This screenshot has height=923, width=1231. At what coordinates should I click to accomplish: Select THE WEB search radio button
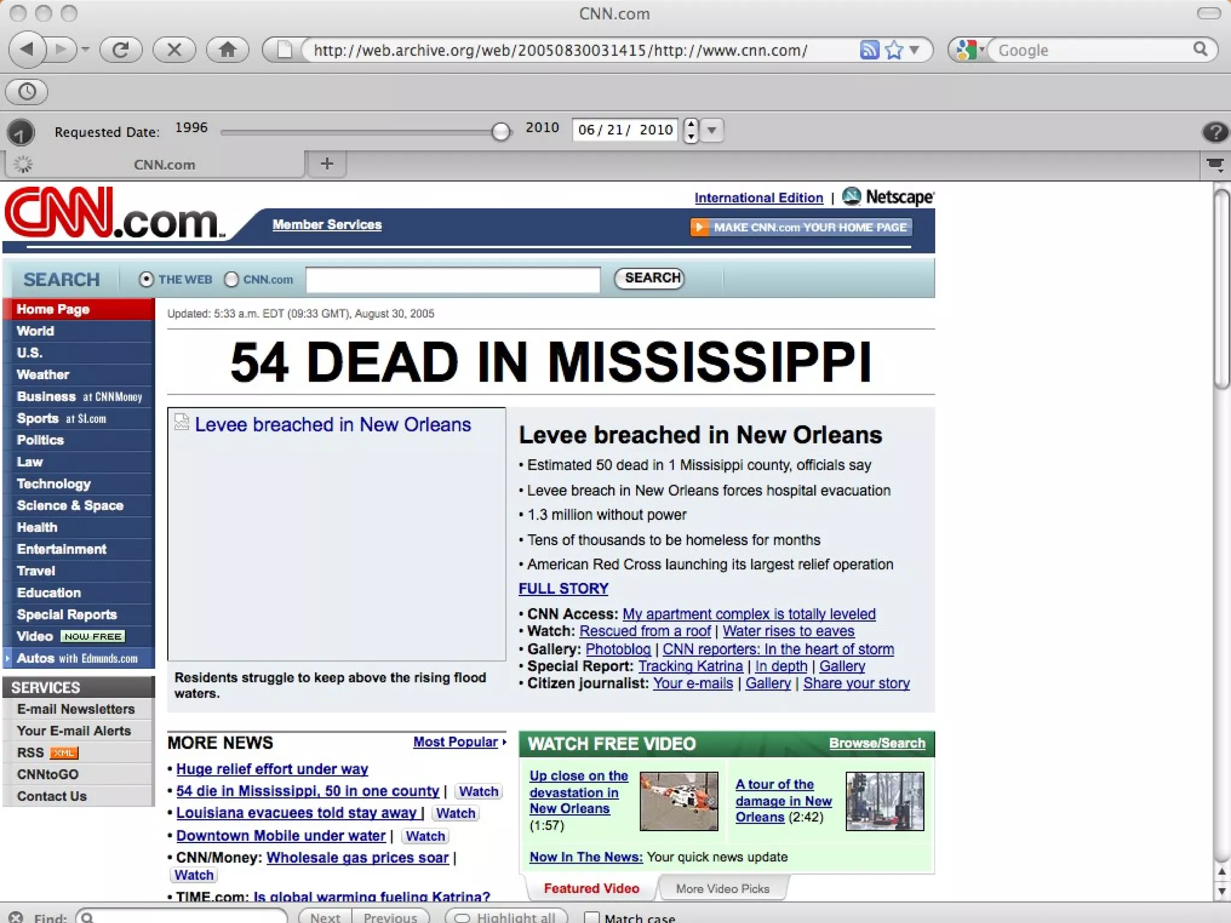tap(146, 279)
